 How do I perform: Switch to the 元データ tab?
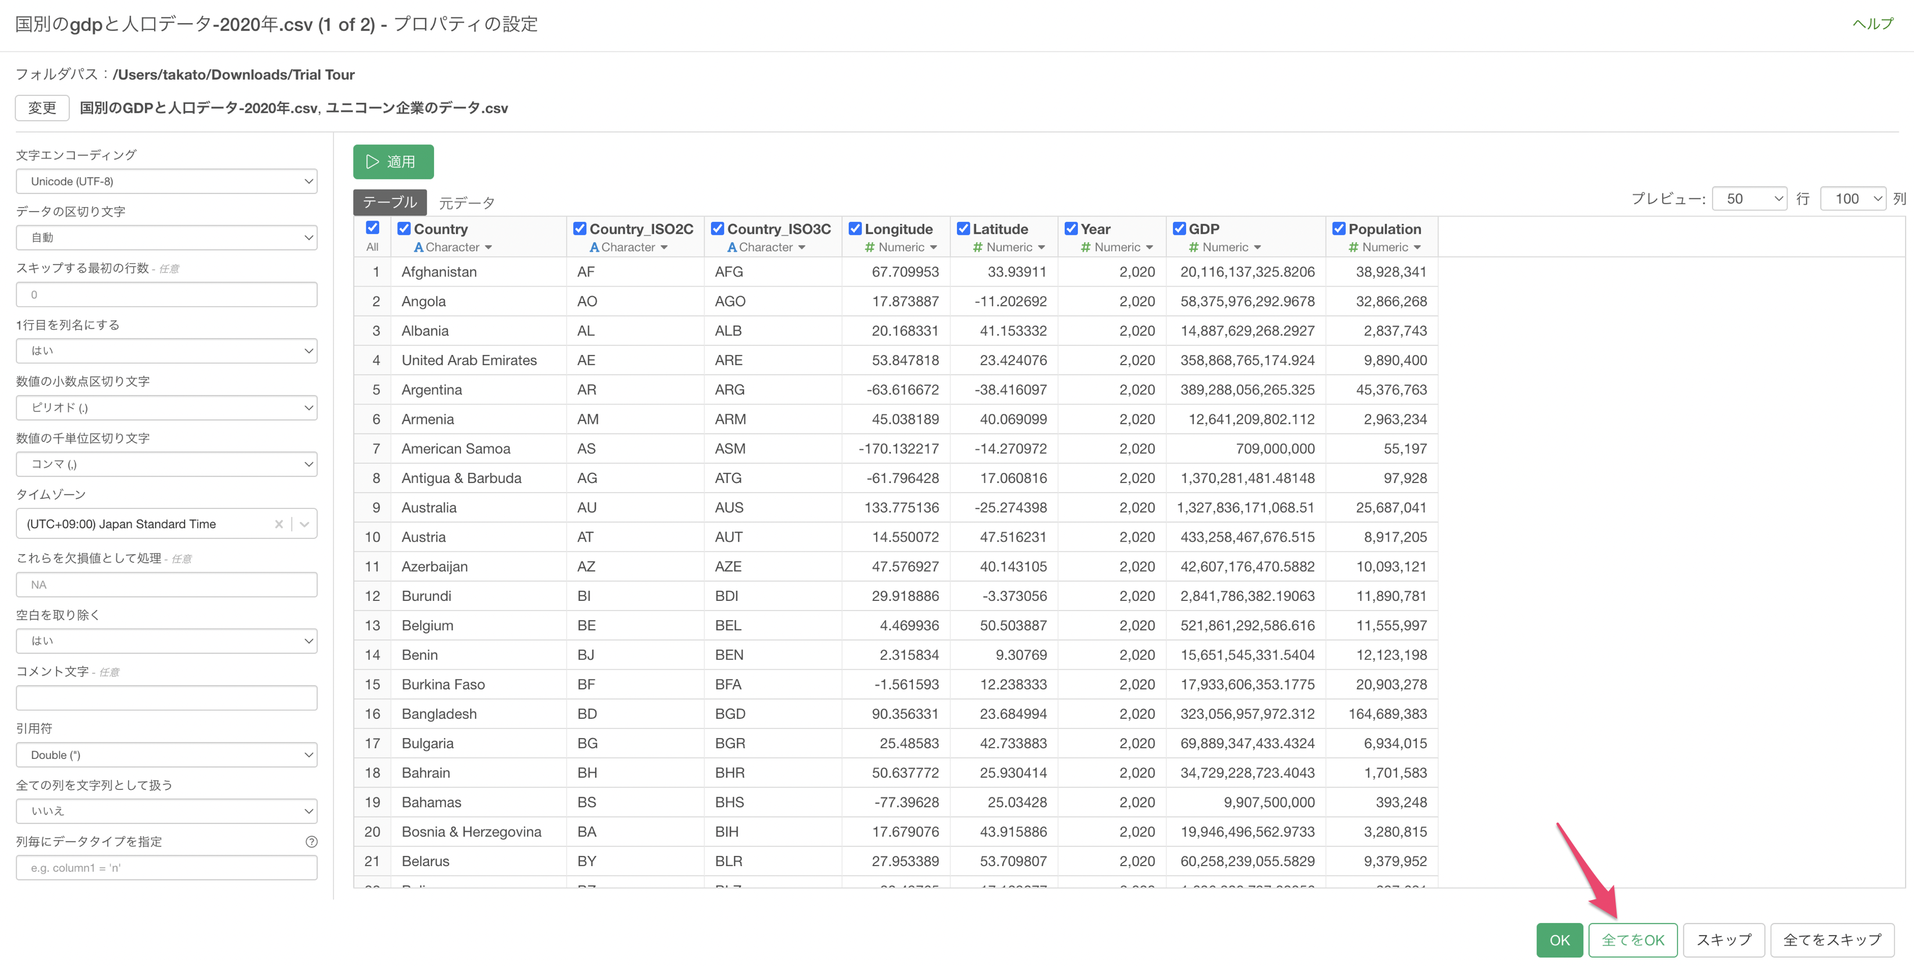point(467,203)
